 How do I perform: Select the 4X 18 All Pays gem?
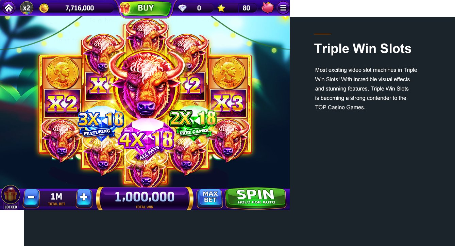click(146, 140)
